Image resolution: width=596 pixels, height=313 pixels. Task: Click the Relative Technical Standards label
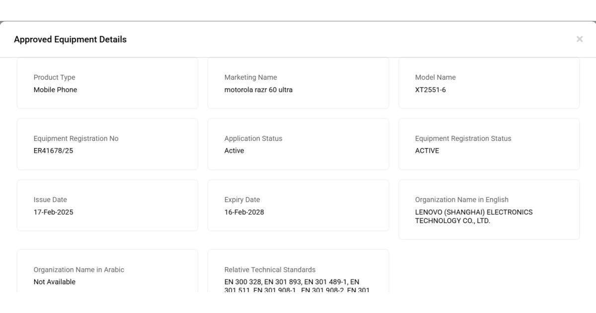pos(270,270)
